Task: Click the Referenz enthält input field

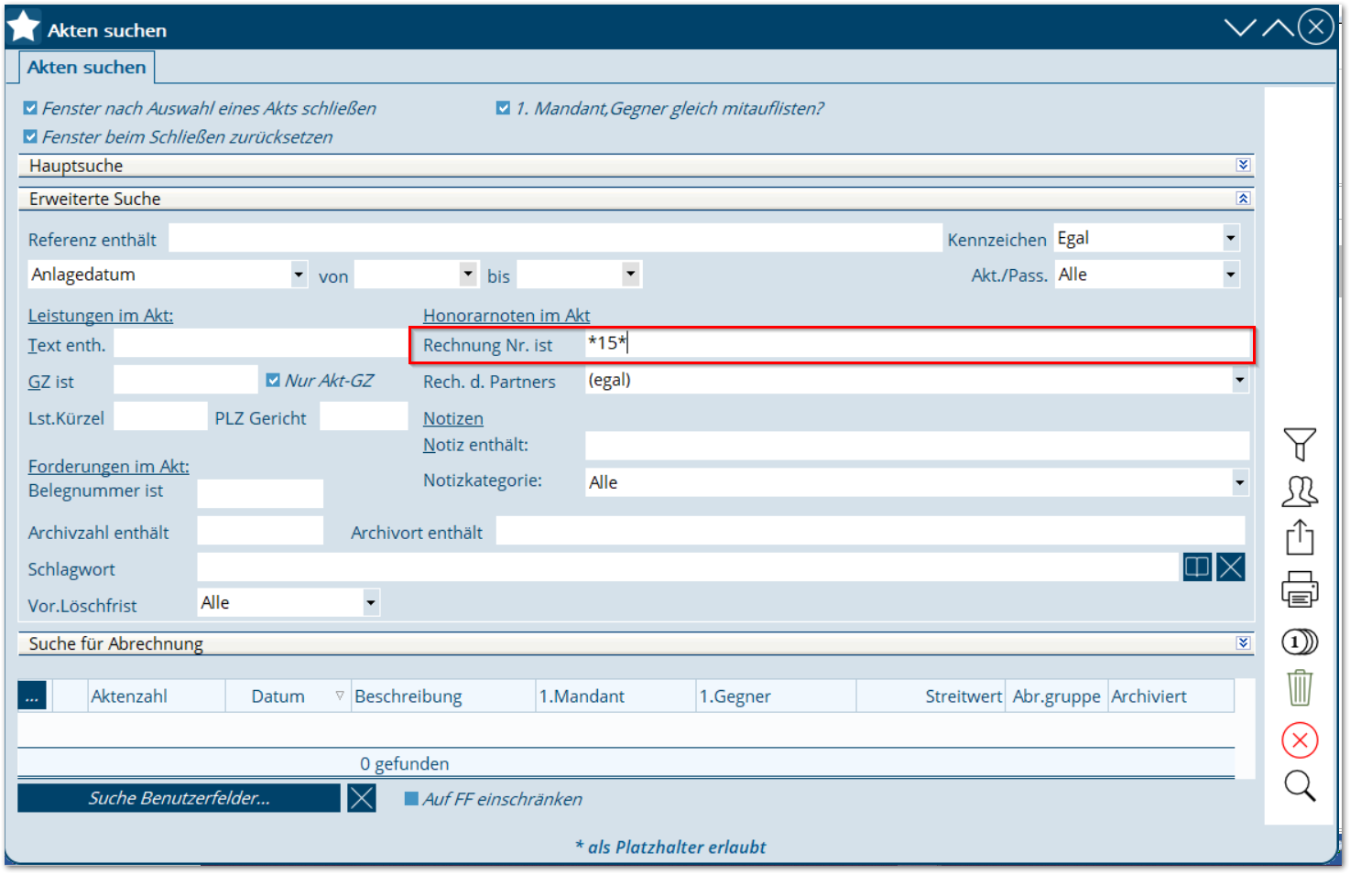Action: (x=555, y=239)
